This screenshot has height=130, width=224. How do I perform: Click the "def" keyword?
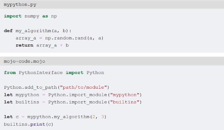tap(8, 31)
